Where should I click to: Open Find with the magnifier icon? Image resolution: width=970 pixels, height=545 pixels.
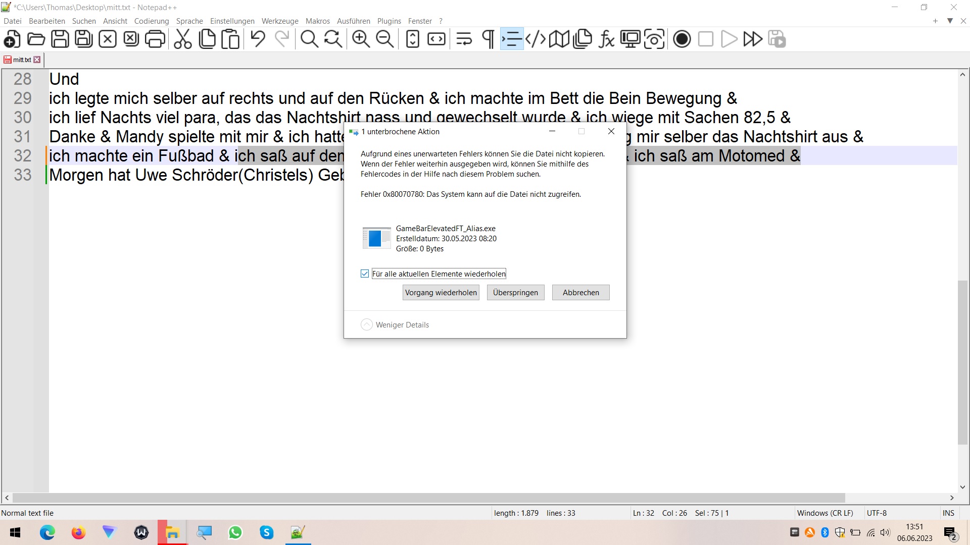click(309, 39)
